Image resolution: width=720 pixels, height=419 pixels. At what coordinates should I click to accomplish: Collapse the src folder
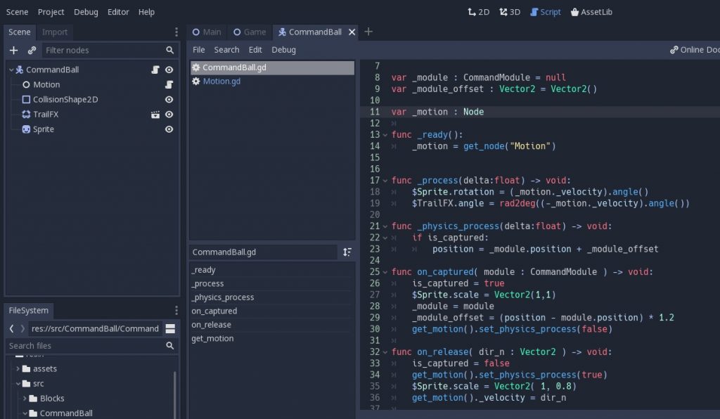coord(18,384)
